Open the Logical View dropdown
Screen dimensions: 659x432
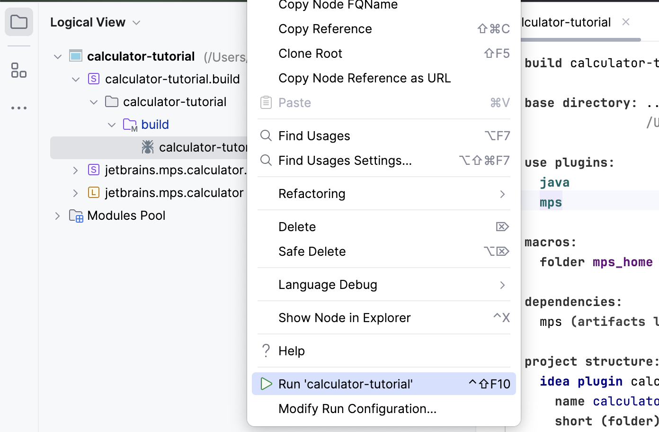136,23
